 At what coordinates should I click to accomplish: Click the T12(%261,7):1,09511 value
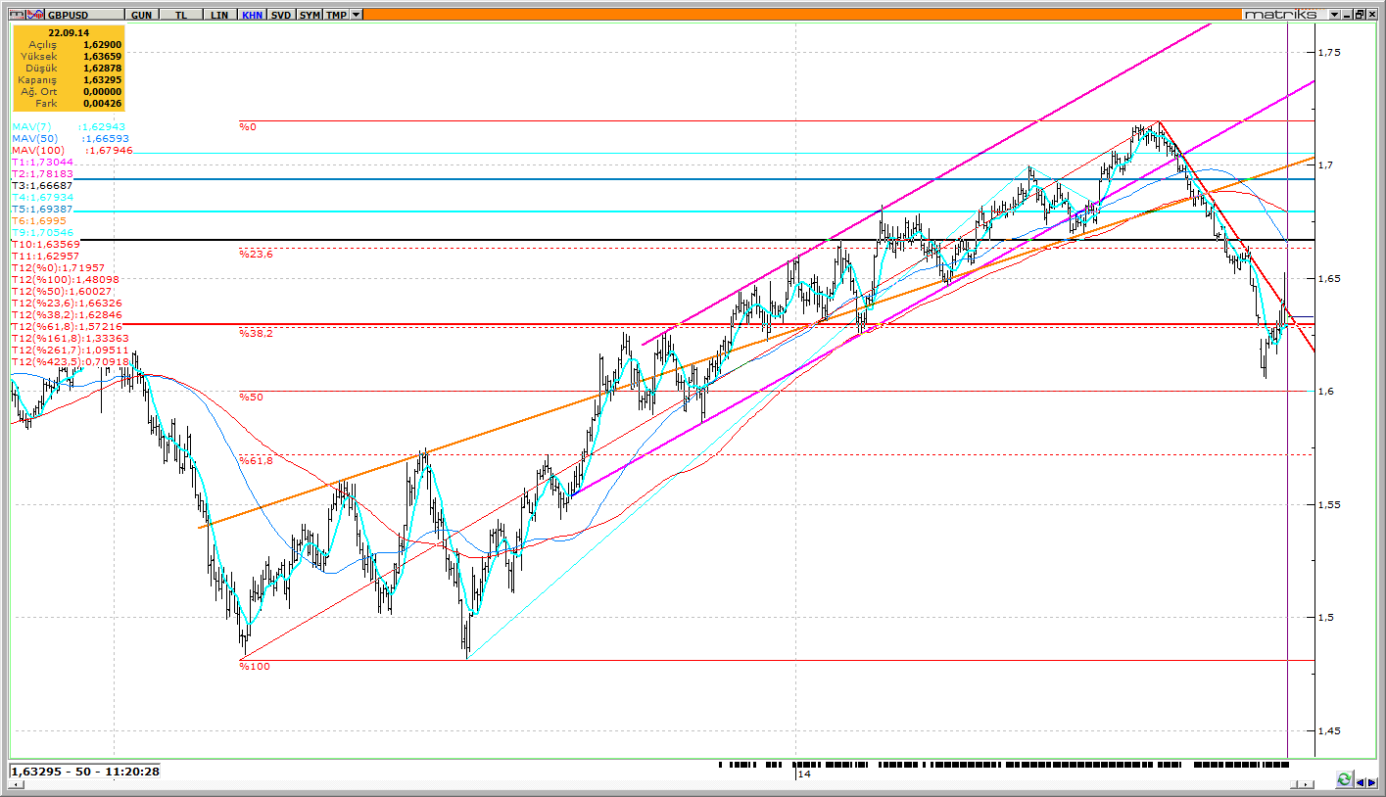[x=71, y=351]
